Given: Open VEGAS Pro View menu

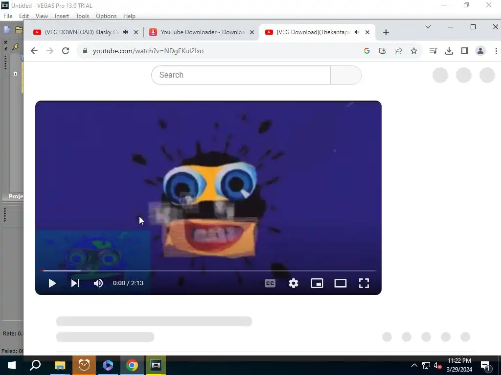Looking at the screenshot, I should click(42, 16).
